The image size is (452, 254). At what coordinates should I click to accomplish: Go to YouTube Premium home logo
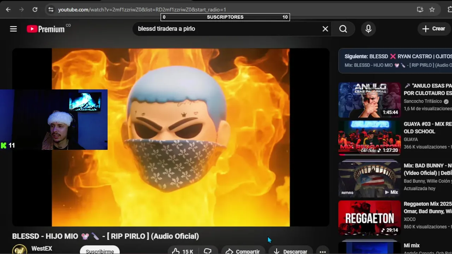(x=46, y=29)
